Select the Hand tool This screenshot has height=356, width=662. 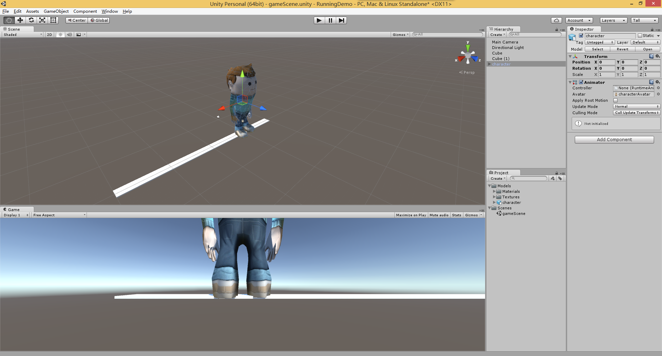(x=9, y=20)
